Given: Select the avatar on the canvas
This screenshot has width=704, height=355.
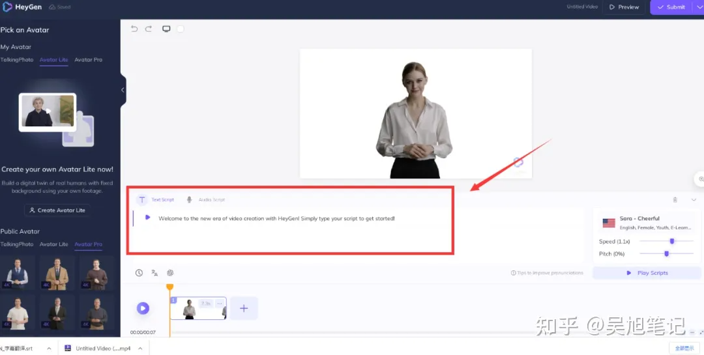Looking at the screenshot, I should (x=414, y=121).
